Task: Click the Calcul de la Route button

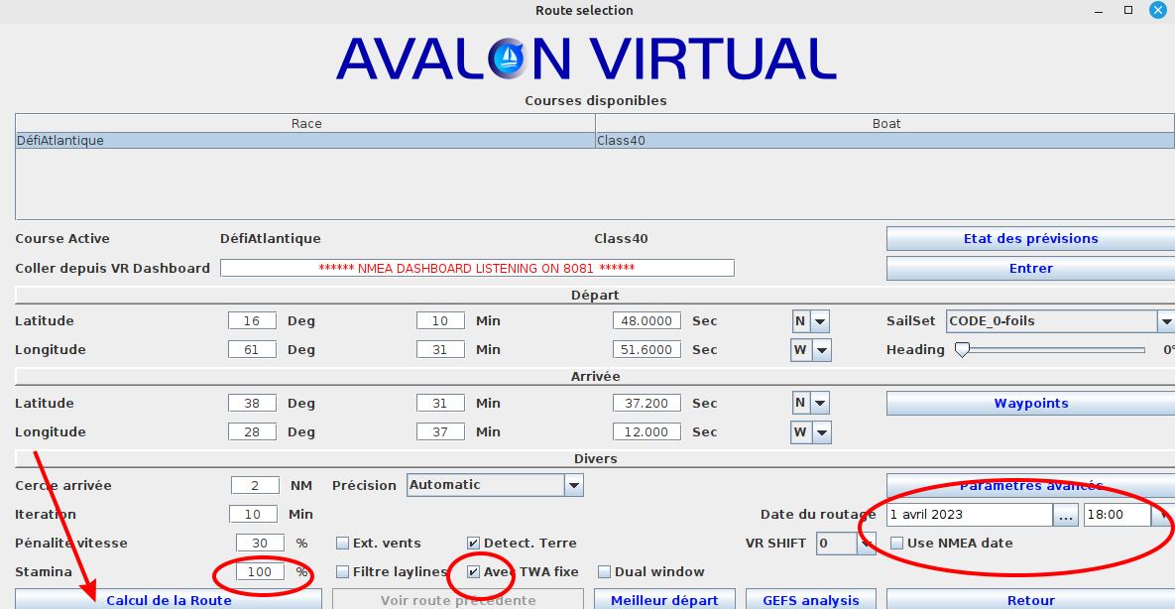Action: [169, 599]
